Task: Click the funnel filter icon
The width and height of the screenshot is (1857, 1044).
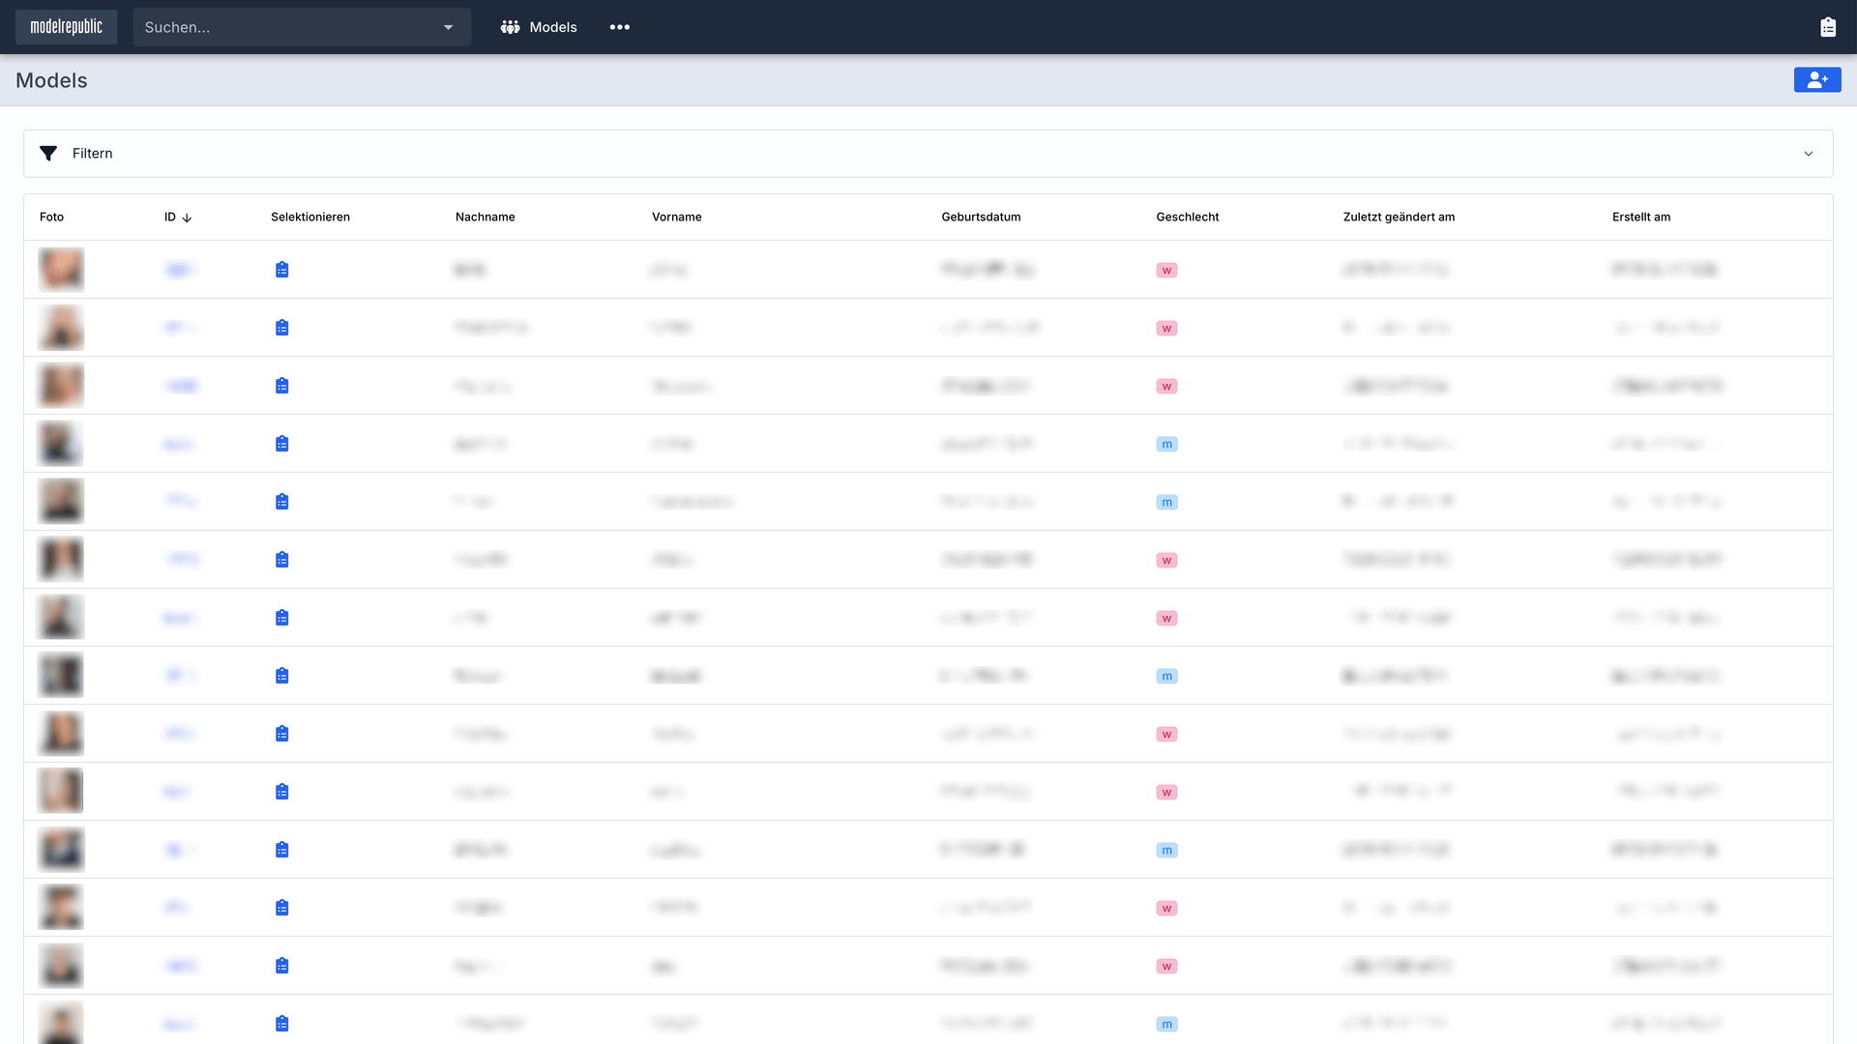Action: pyautogui.click(x=48, y=154)
